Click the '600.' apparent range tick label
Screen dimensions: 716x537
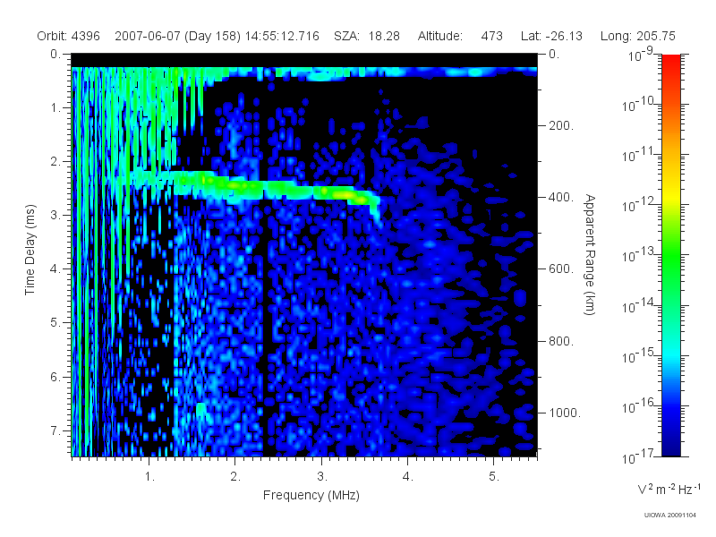point(561,269)
